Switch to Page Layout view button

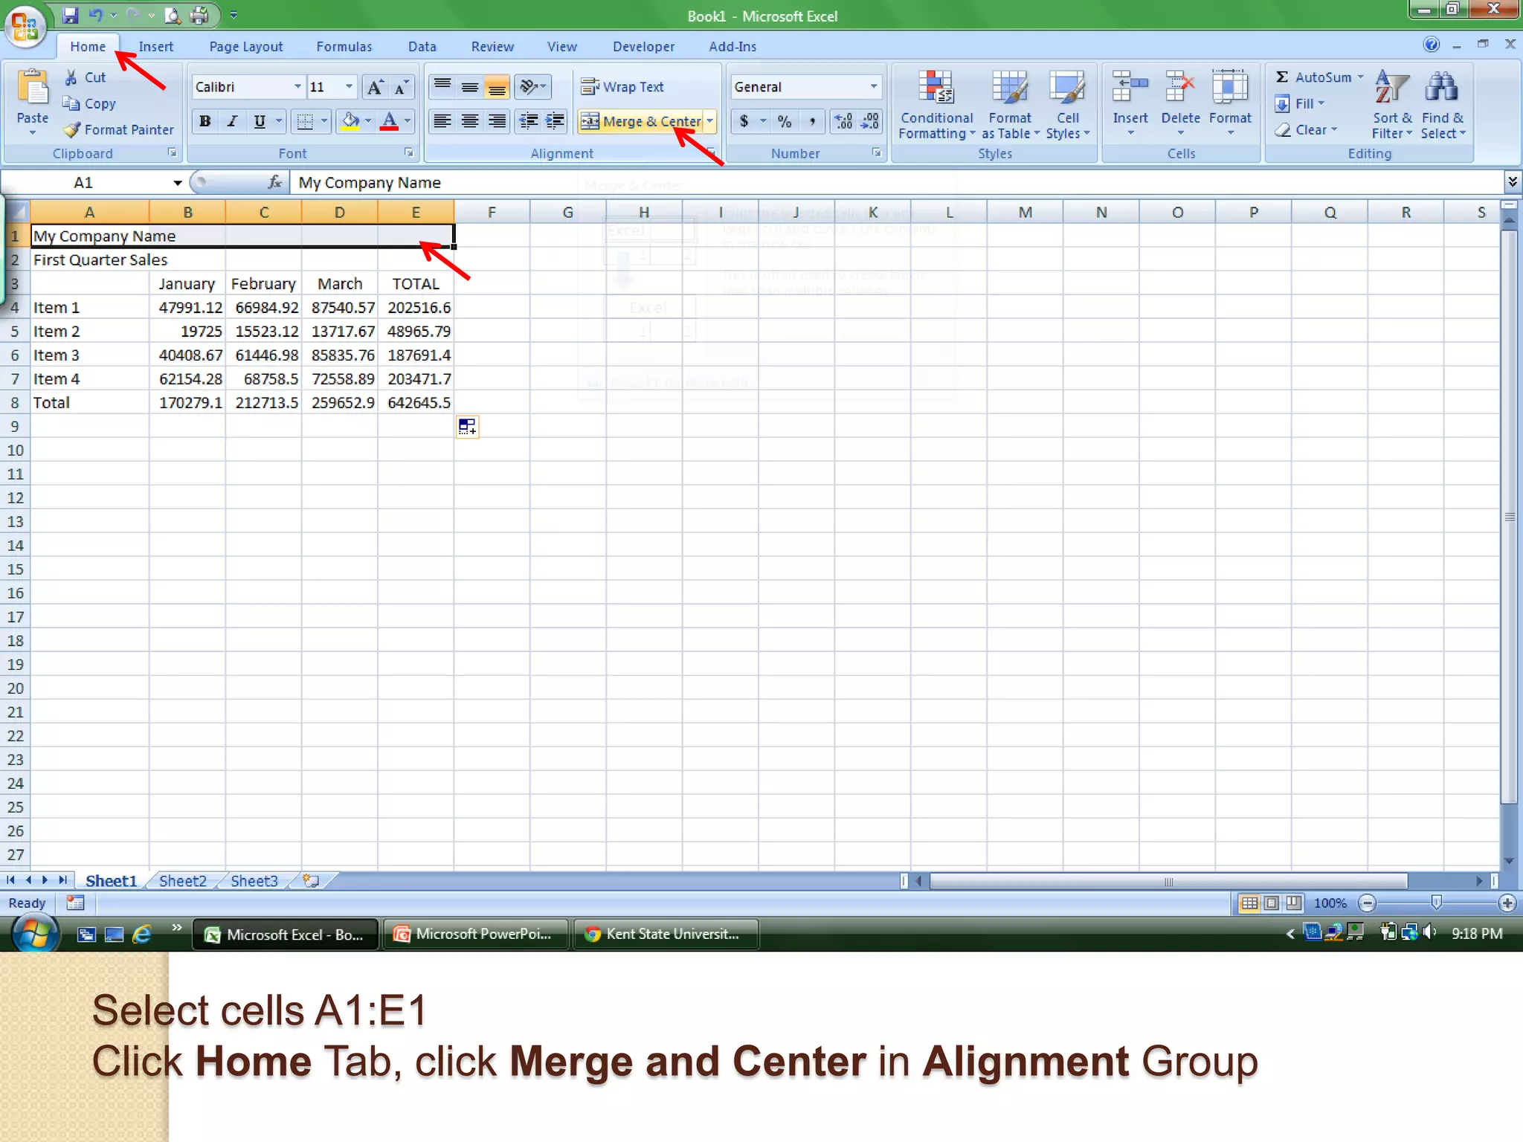pyautogui.click(x=1272, y=903)
